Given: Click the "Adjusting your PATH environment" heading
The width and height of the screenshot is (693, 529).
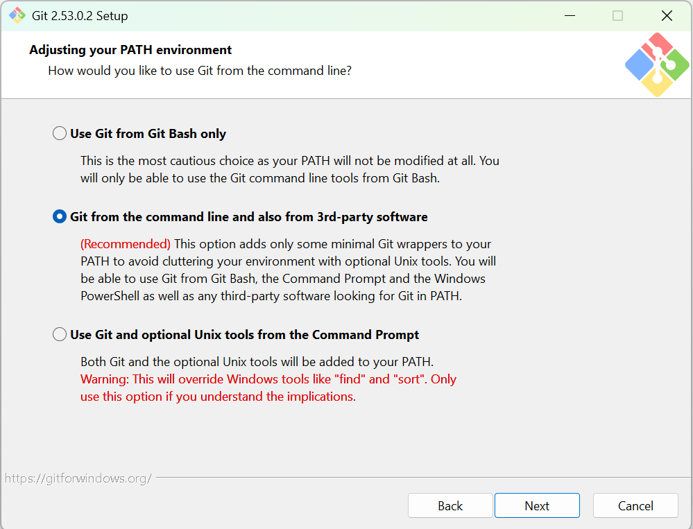Looking at the screenshot, I should tap(130, 50).
